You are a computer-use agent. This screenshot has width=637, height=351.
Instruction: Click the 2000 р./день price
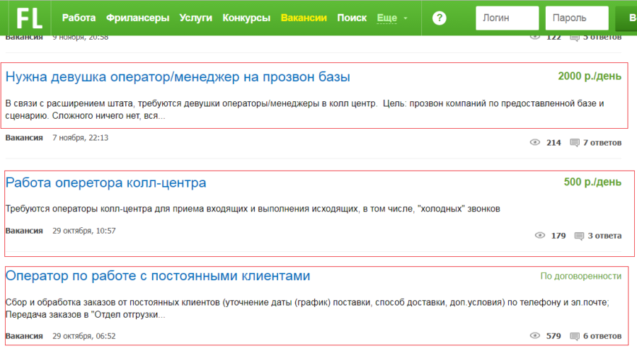pyautogui.click(x=590, y=76)
